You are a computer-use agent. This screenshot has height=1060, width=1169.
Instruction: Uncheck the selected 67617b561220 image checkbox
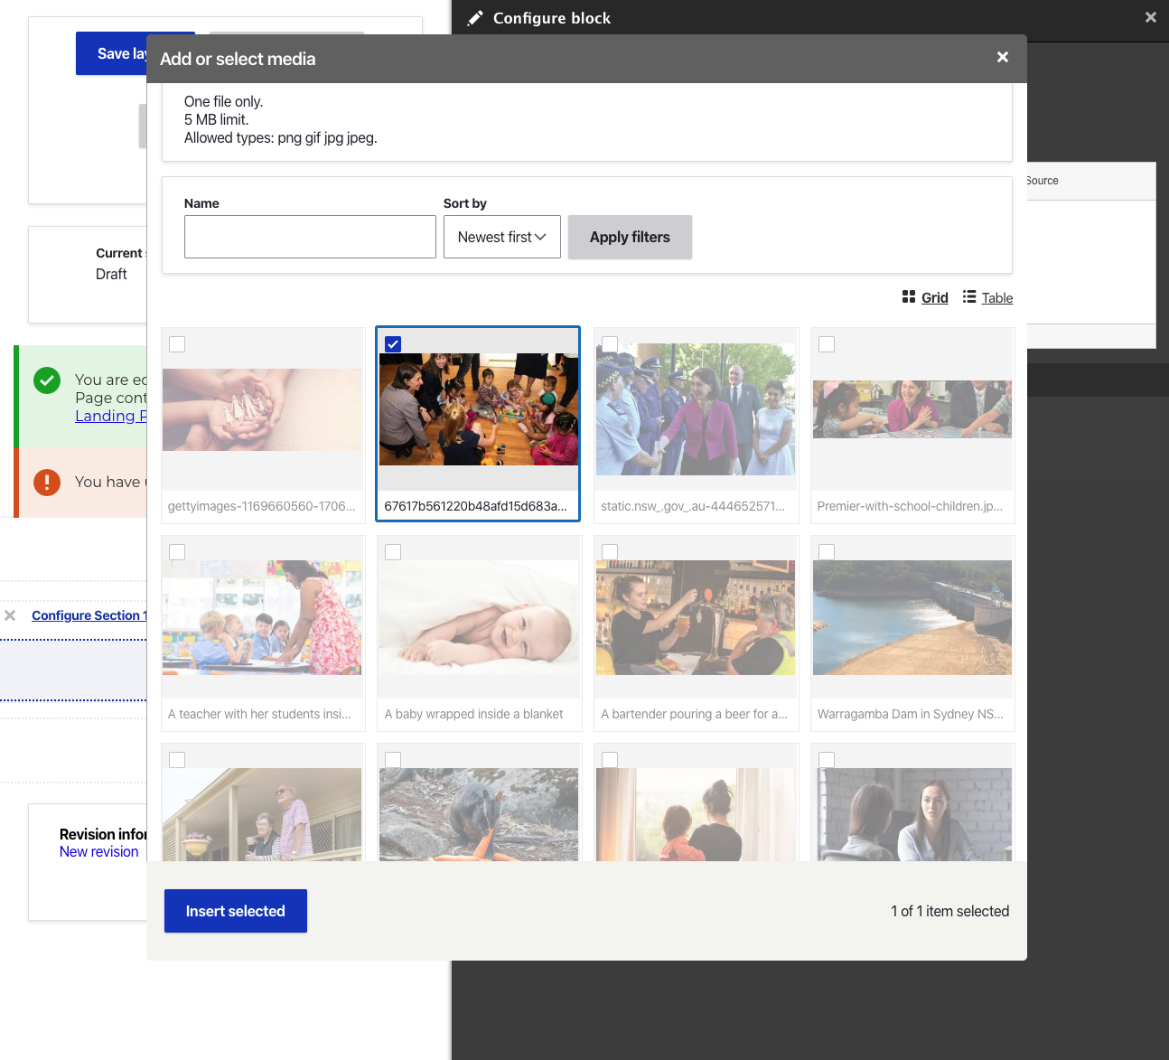[393, 344]
